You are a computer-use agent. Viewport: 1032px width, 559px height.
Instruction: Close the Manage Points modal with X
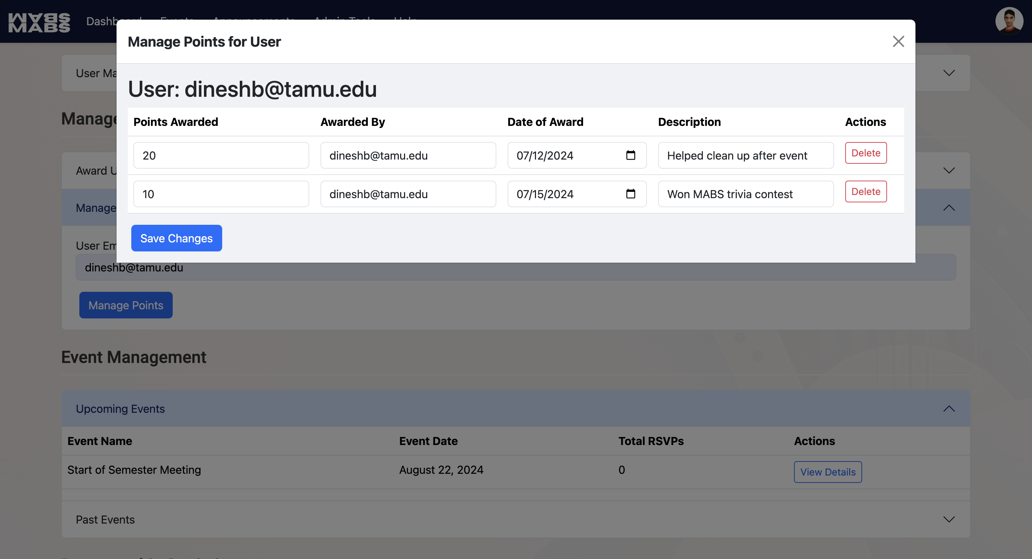coord(898,41)
